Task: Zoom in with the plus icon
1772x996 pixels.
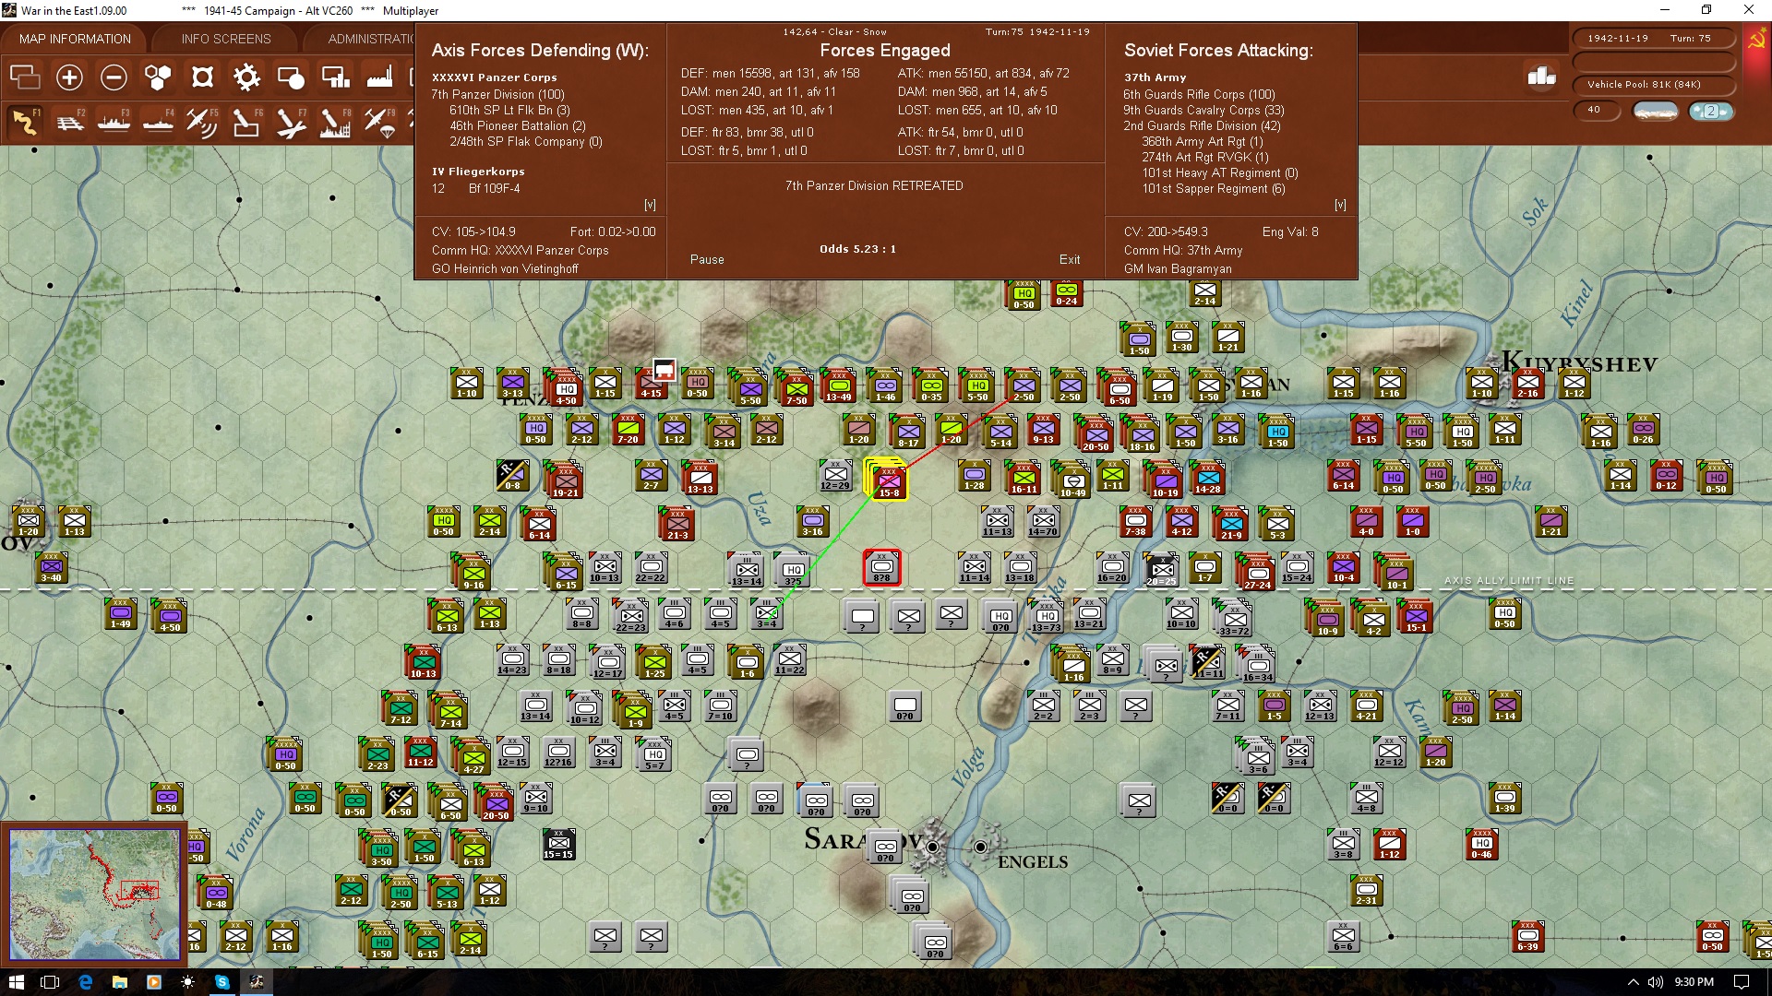Action: pos(69,77)
